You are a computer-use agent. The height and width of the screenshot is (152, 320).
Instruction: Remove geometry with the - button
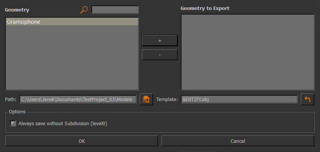coord(160,55)
